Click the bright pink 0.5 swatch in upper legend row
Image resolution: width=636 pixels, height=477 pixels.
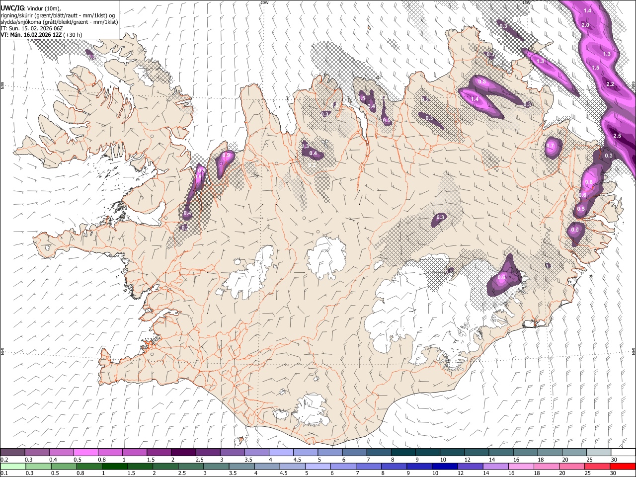tap(86, 453)
